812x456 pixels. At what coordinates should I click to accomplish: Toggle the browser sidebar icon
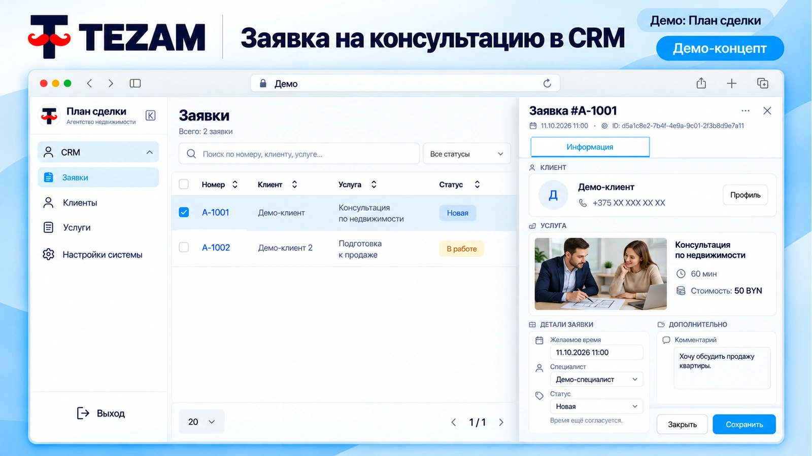click(x=135, y=83)
